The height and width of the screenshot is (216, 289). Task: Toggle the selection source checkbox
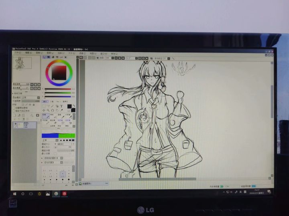point(14,111)
